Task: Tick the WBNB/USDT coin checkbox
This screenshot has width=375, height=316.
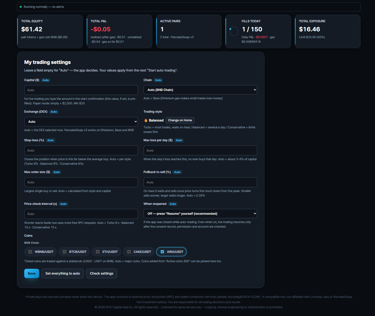Action: pyautogui.click(x=30, y=252)
